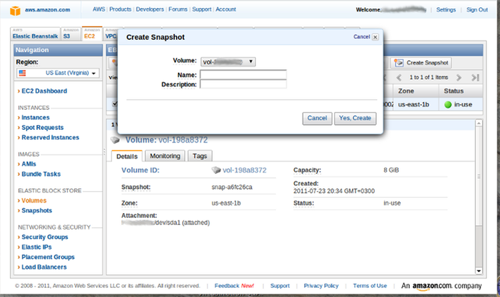The width and height of the screenshot is (500, 297).
Task: Click the details pane scroll up arrow
Action: [479, 123]
